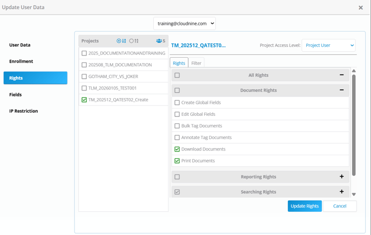Open the Project Access Level dropdown

click(x=328, y=45)
